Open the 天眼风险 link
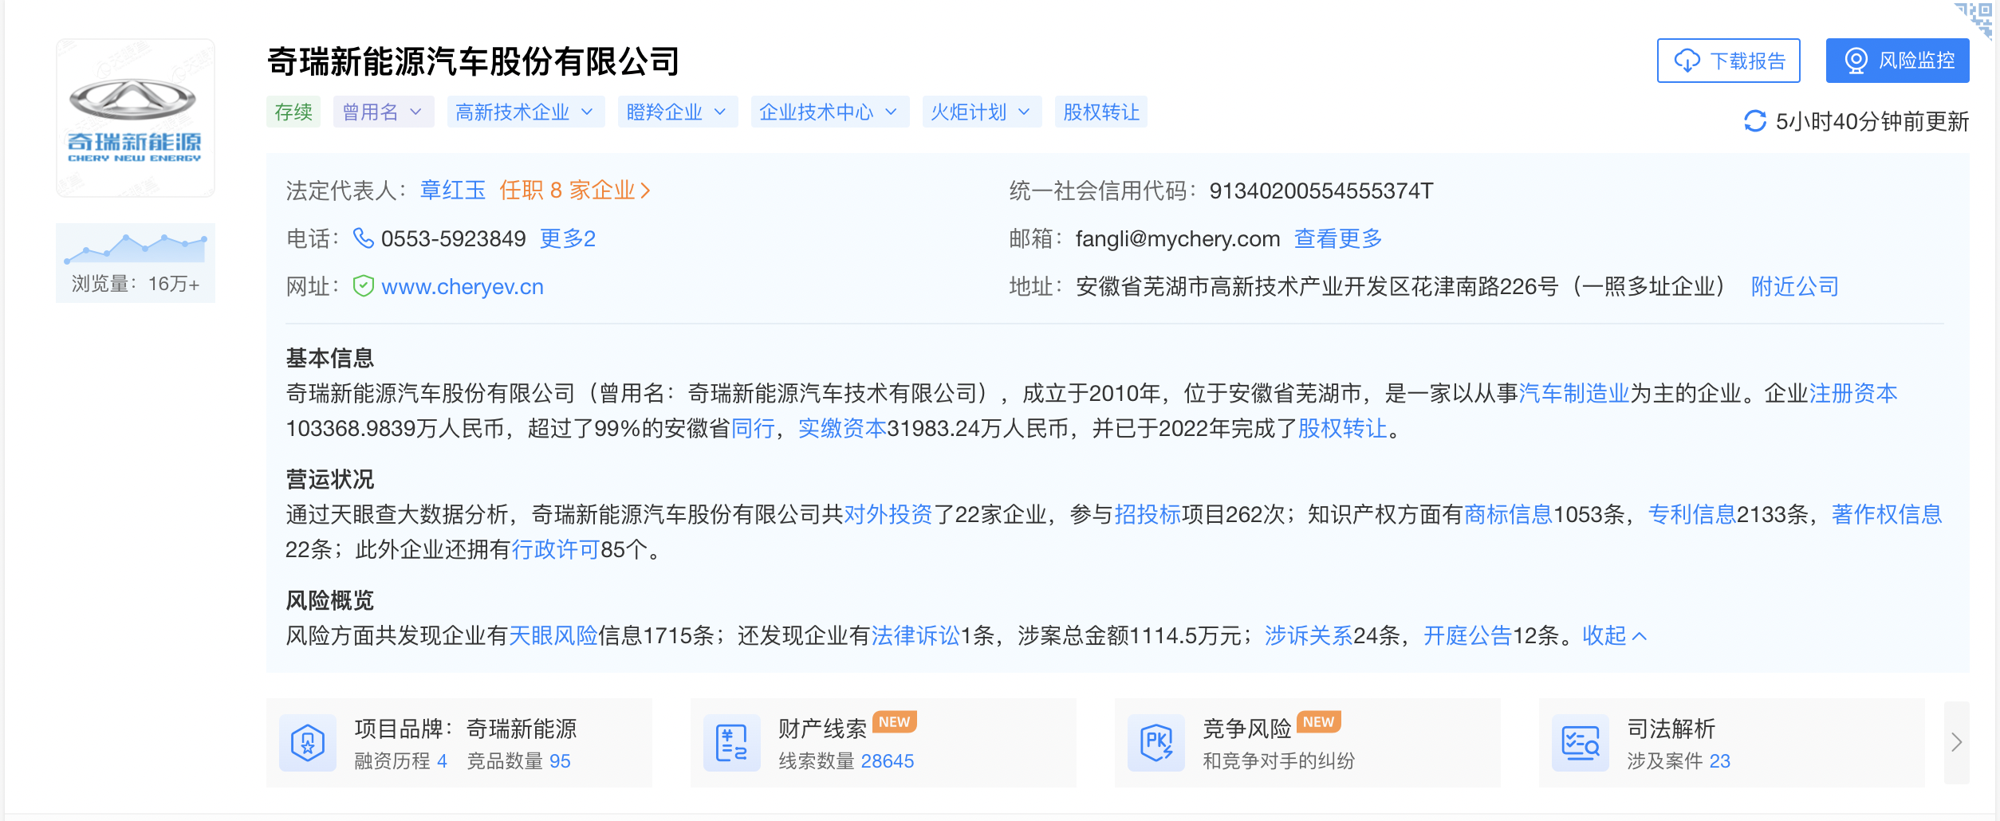Image resolution: width=2000 pixels, height=821 pixels. 553,635
